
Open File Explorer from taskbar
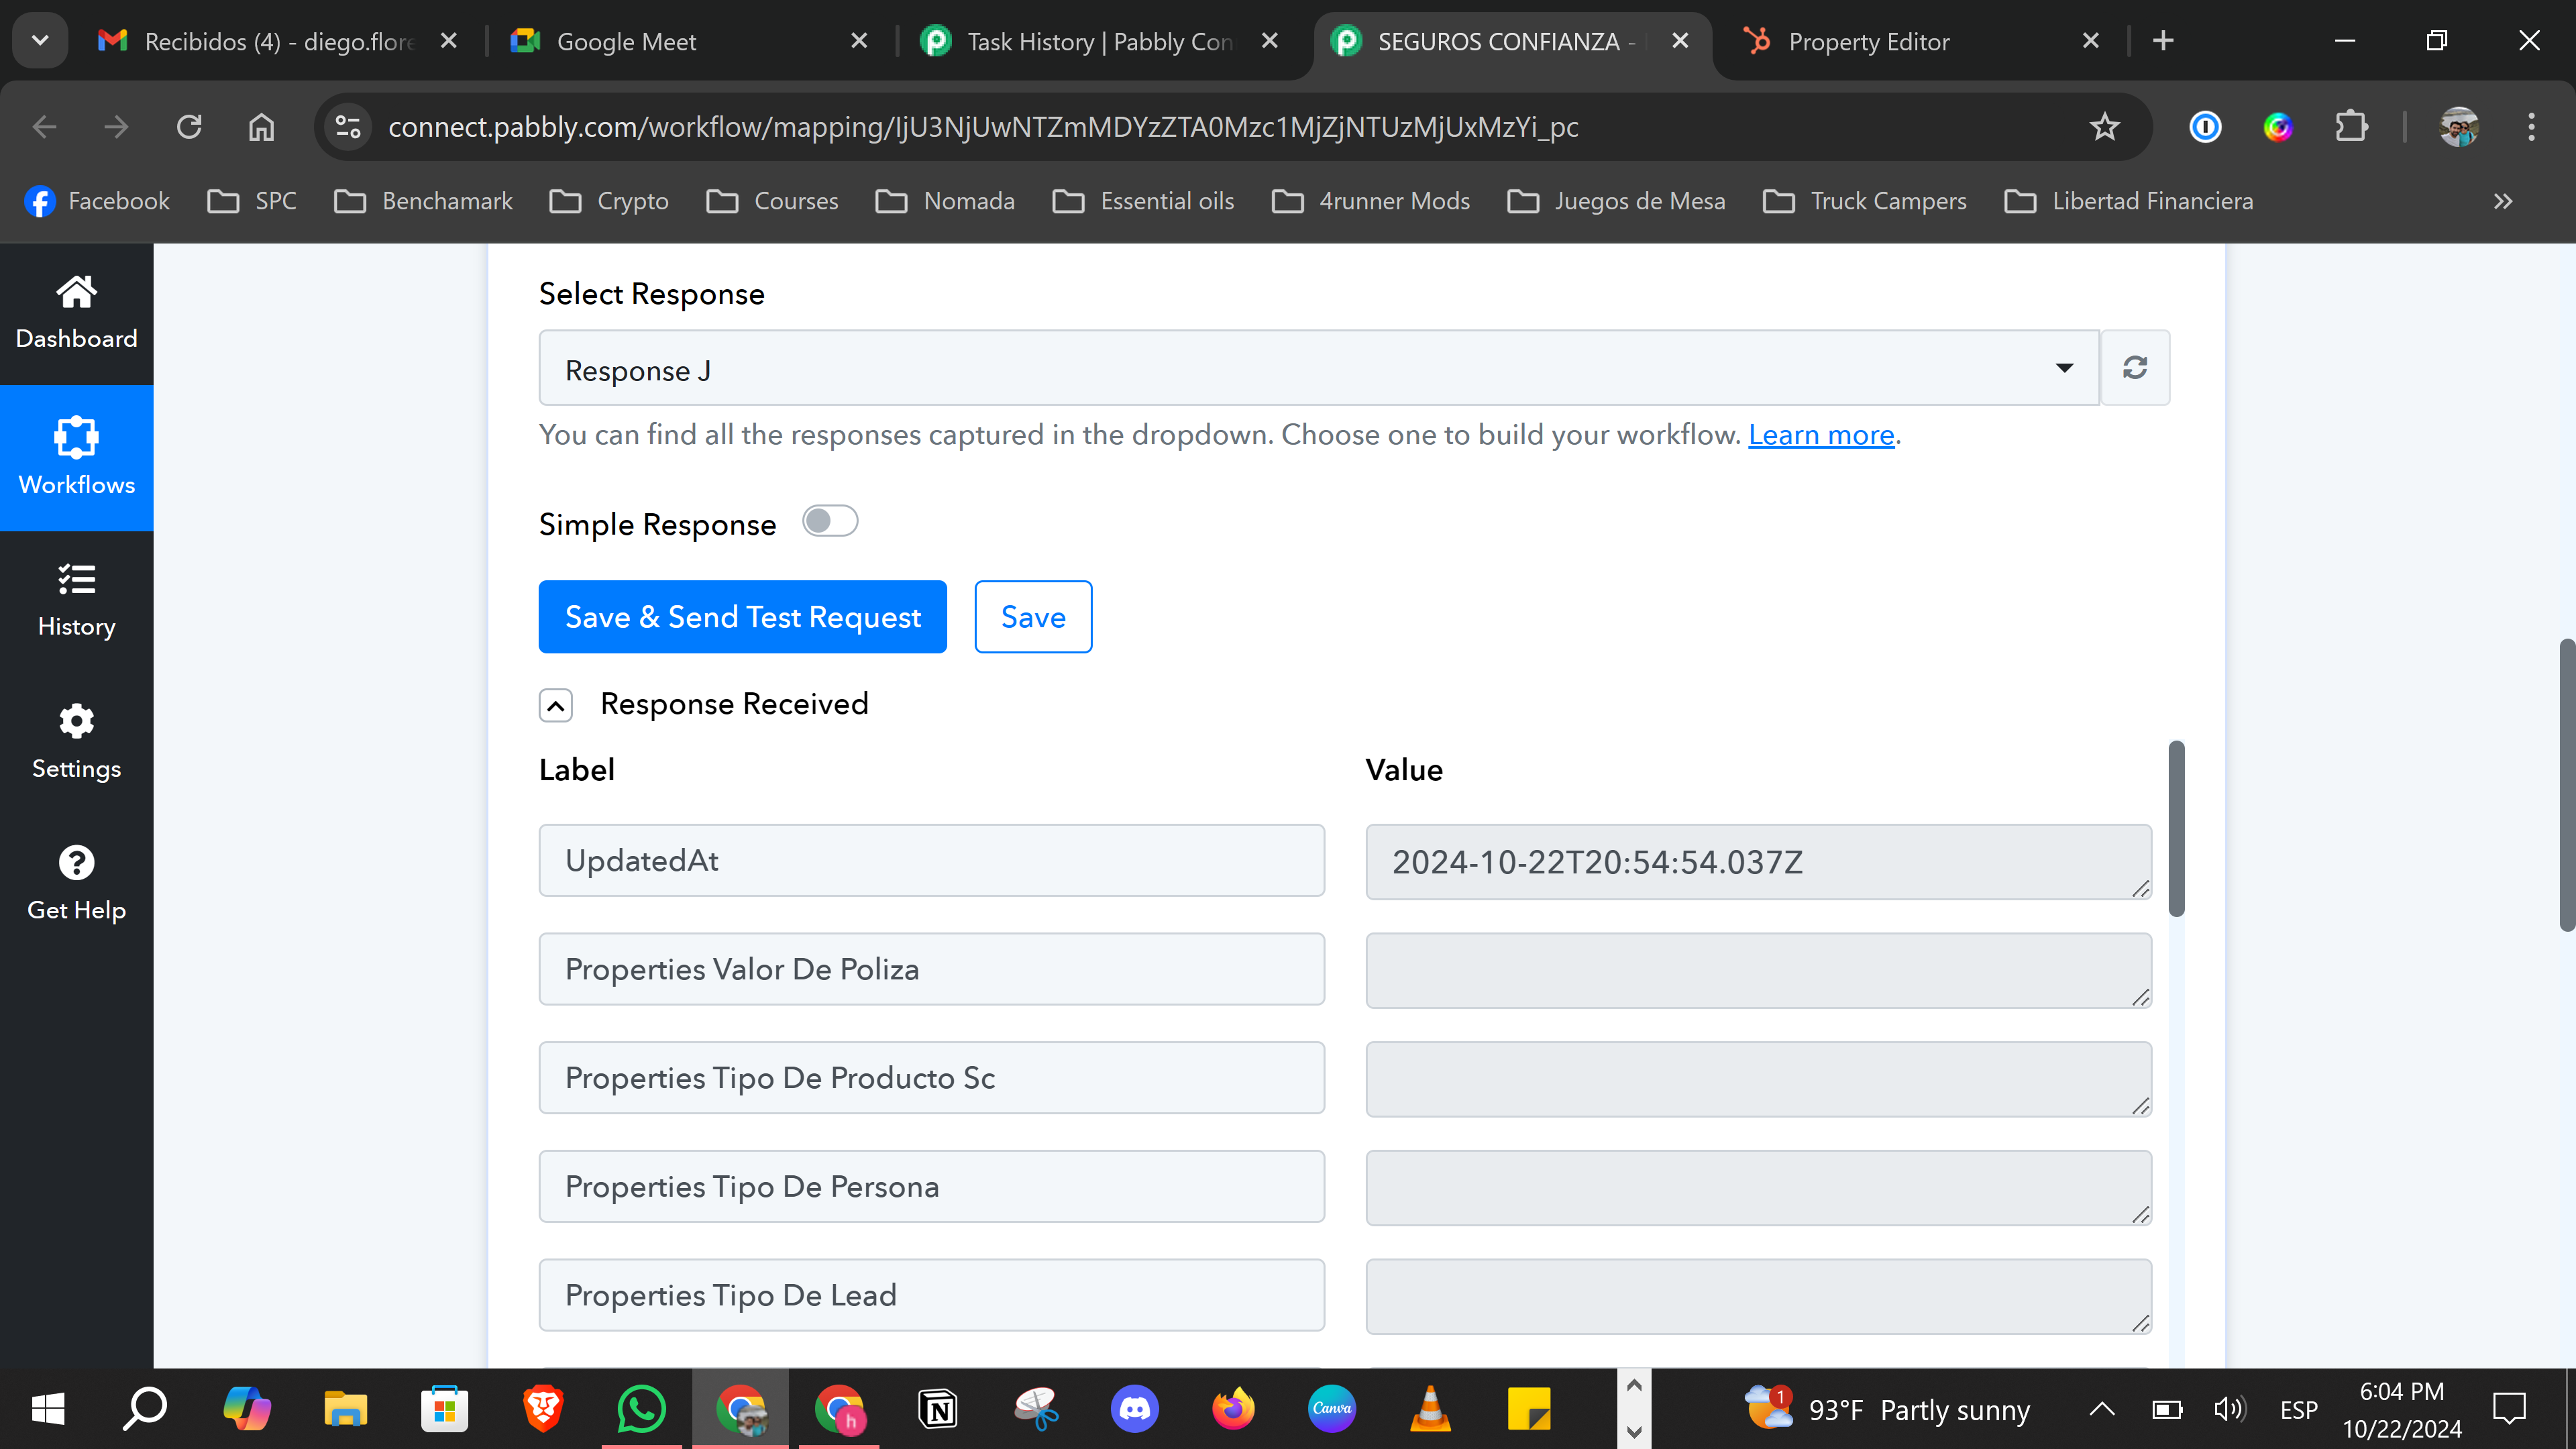pyautogui.click(x=345, y=1409)
